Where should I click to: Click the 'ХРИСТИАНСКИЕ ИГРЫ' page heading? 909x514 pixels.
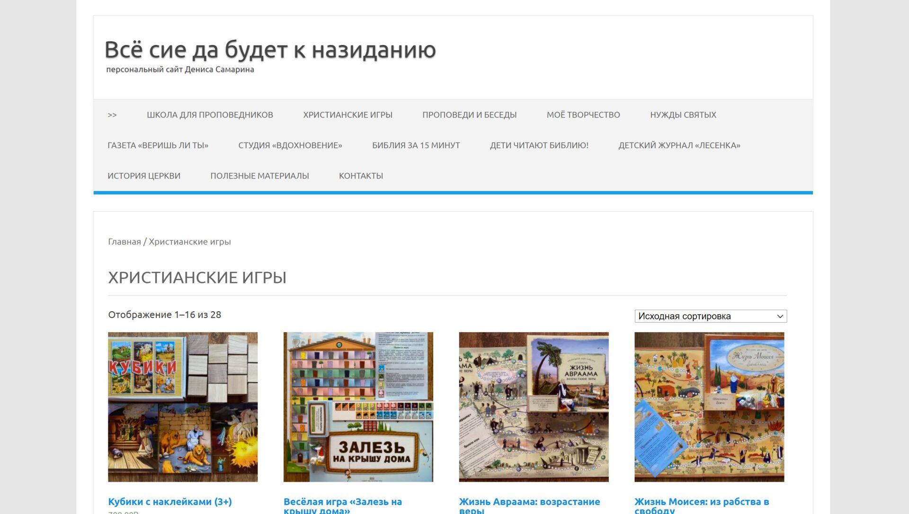tap(197, 278)
